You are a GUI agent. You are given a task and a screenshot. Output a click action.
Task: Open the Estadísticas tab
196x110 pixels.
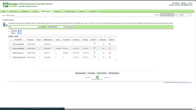click(93, 11)
